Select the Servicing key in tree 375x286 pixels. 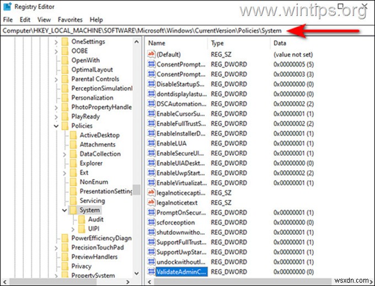coord(92,201)
